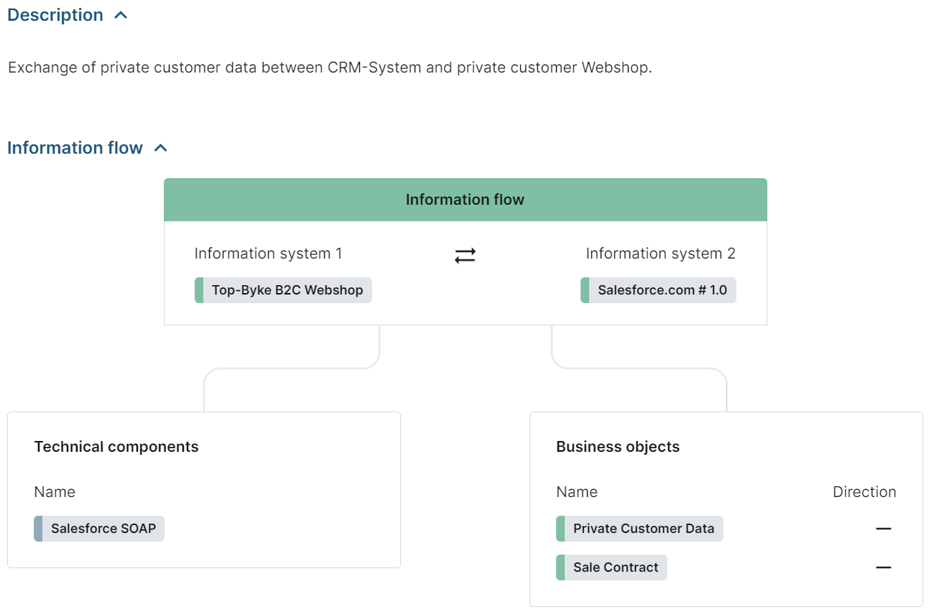Collapse the Information flow section chevron
Viewport: 934px width, 612px height.
click(x=161, y=148)
